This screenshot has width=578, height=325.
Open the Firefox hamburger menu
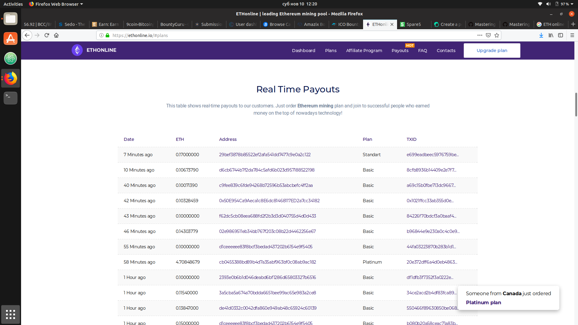tap(572, 35)
